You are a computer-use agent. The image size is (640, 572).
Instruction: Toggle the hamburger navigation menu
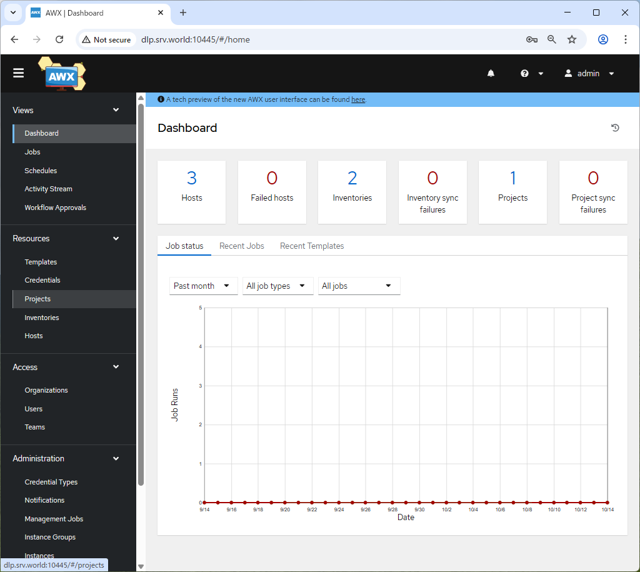19,73
